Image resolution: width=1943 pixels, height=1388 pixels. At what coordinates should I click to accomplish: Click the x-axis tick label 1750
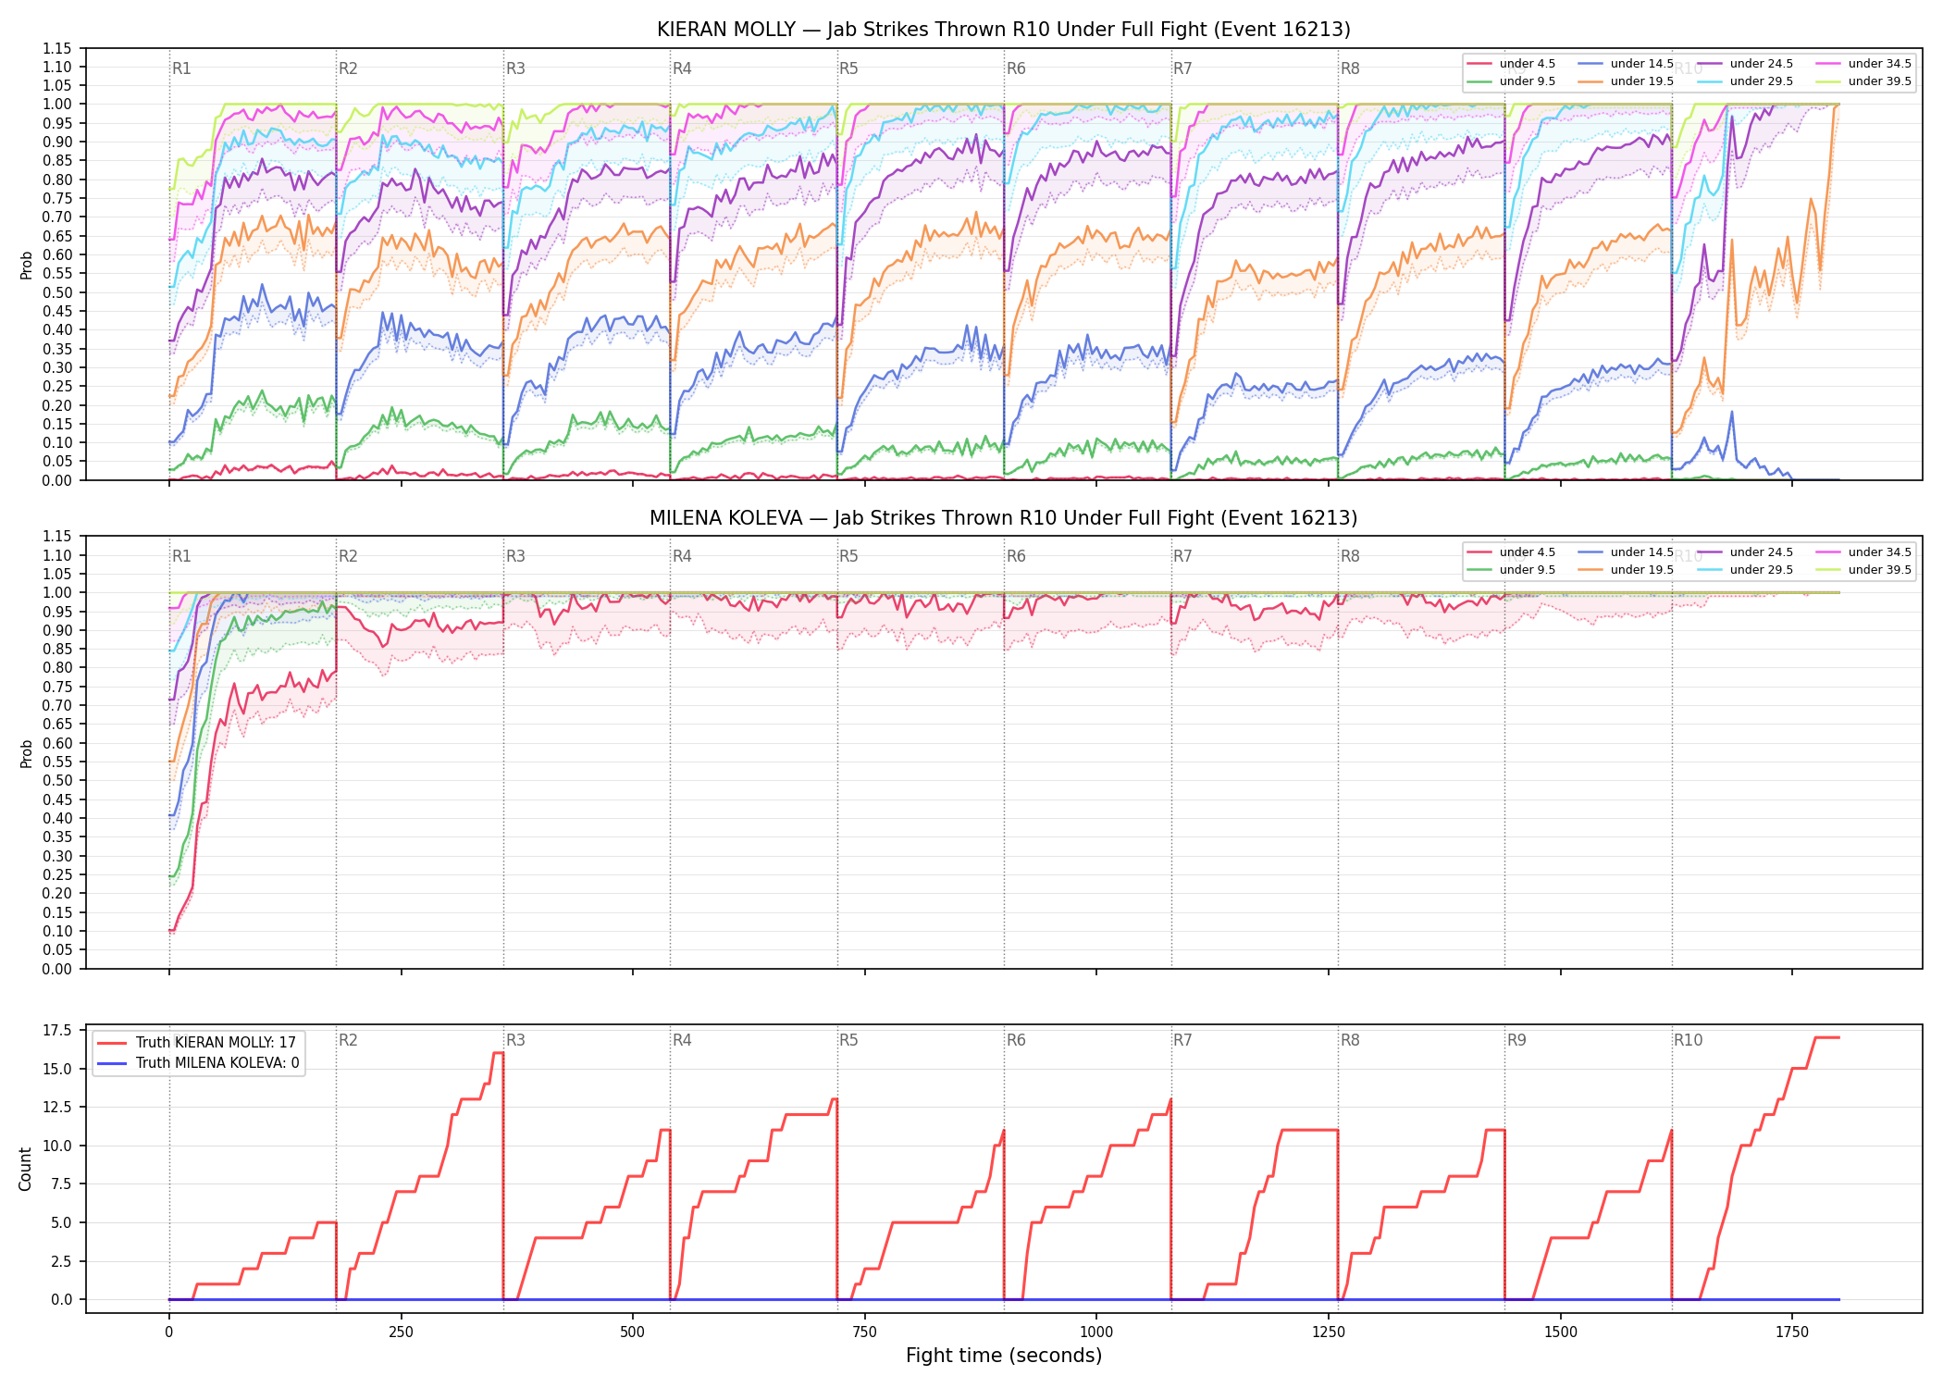coord(1792,1332)
